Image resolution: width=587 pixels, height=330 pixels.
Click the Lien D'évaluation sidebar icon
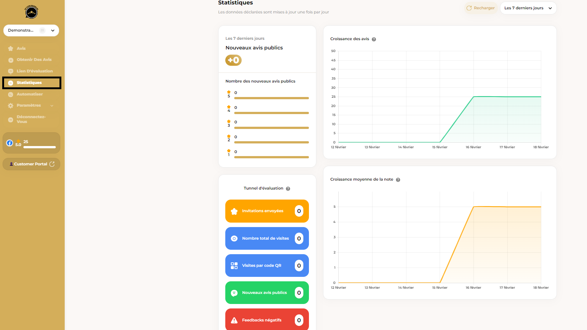coord(11,71)
